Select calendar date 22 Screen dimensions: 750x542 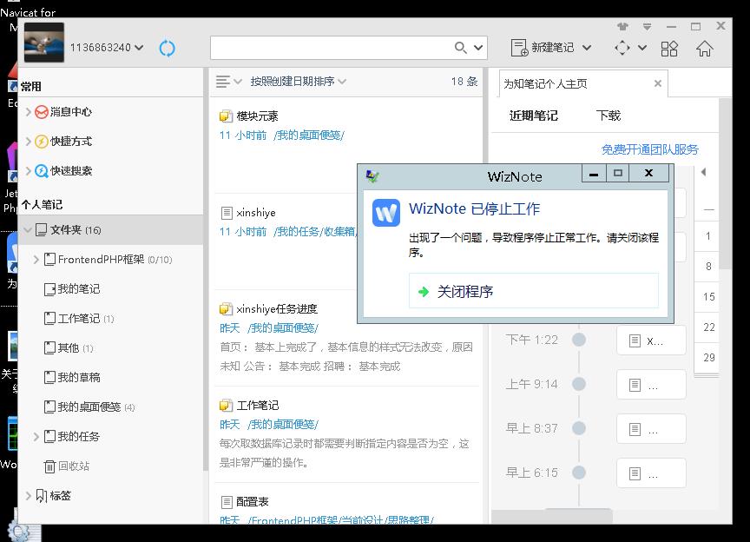coord(708,327)
